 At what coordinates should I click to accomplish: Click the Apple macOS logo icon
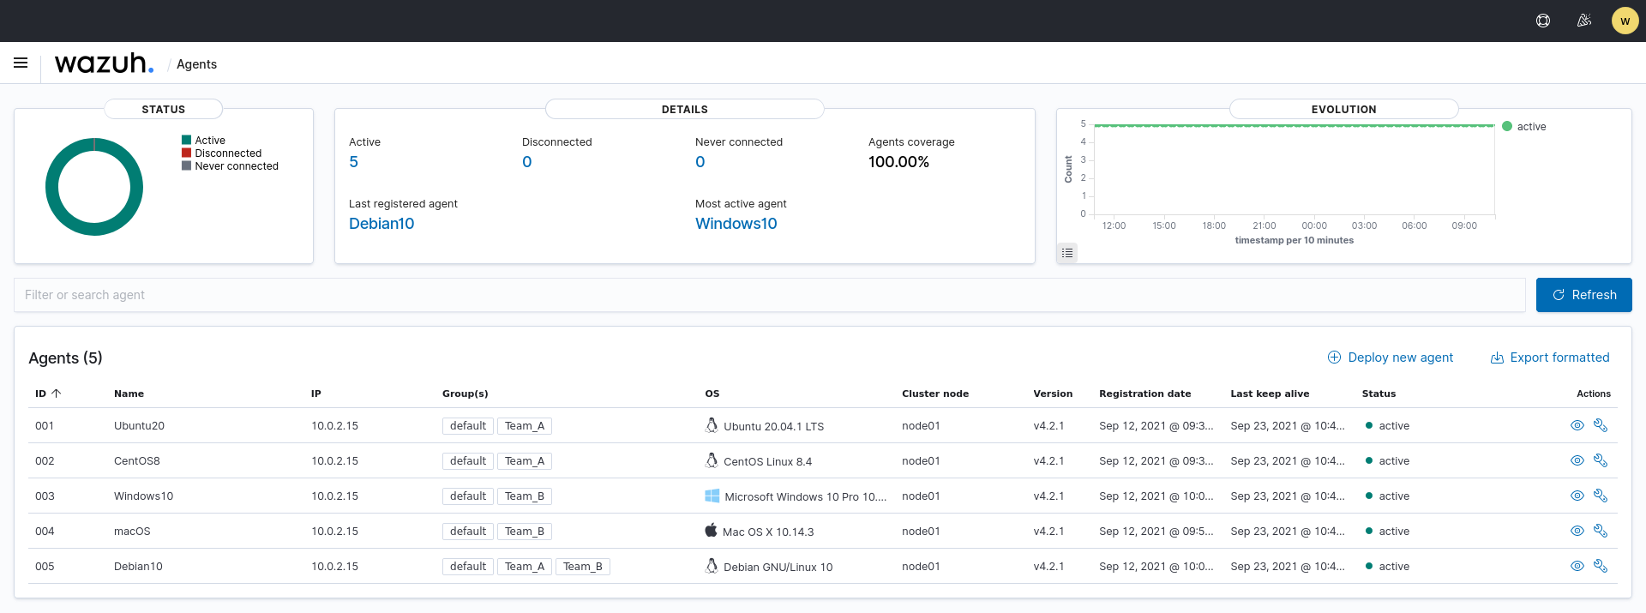click(x=711, y=530)
